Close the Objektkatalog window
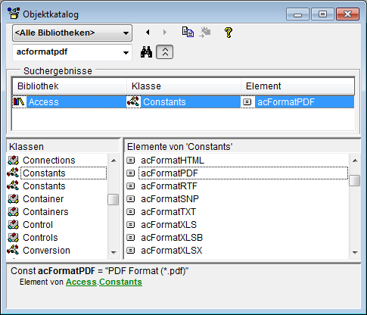 347,14
